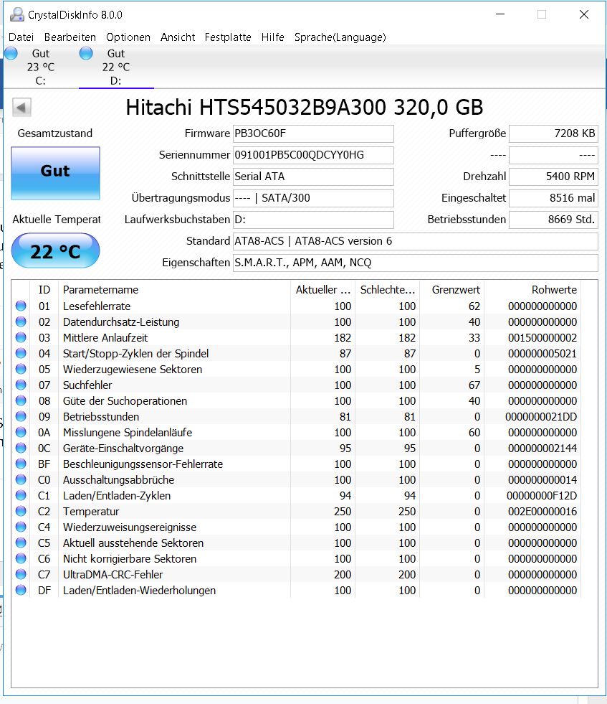Click the Übertragungsmodus field SATA/300
The width and height of the screenshot is (607, 704).
pyautogui.click(x=313, y=198)
